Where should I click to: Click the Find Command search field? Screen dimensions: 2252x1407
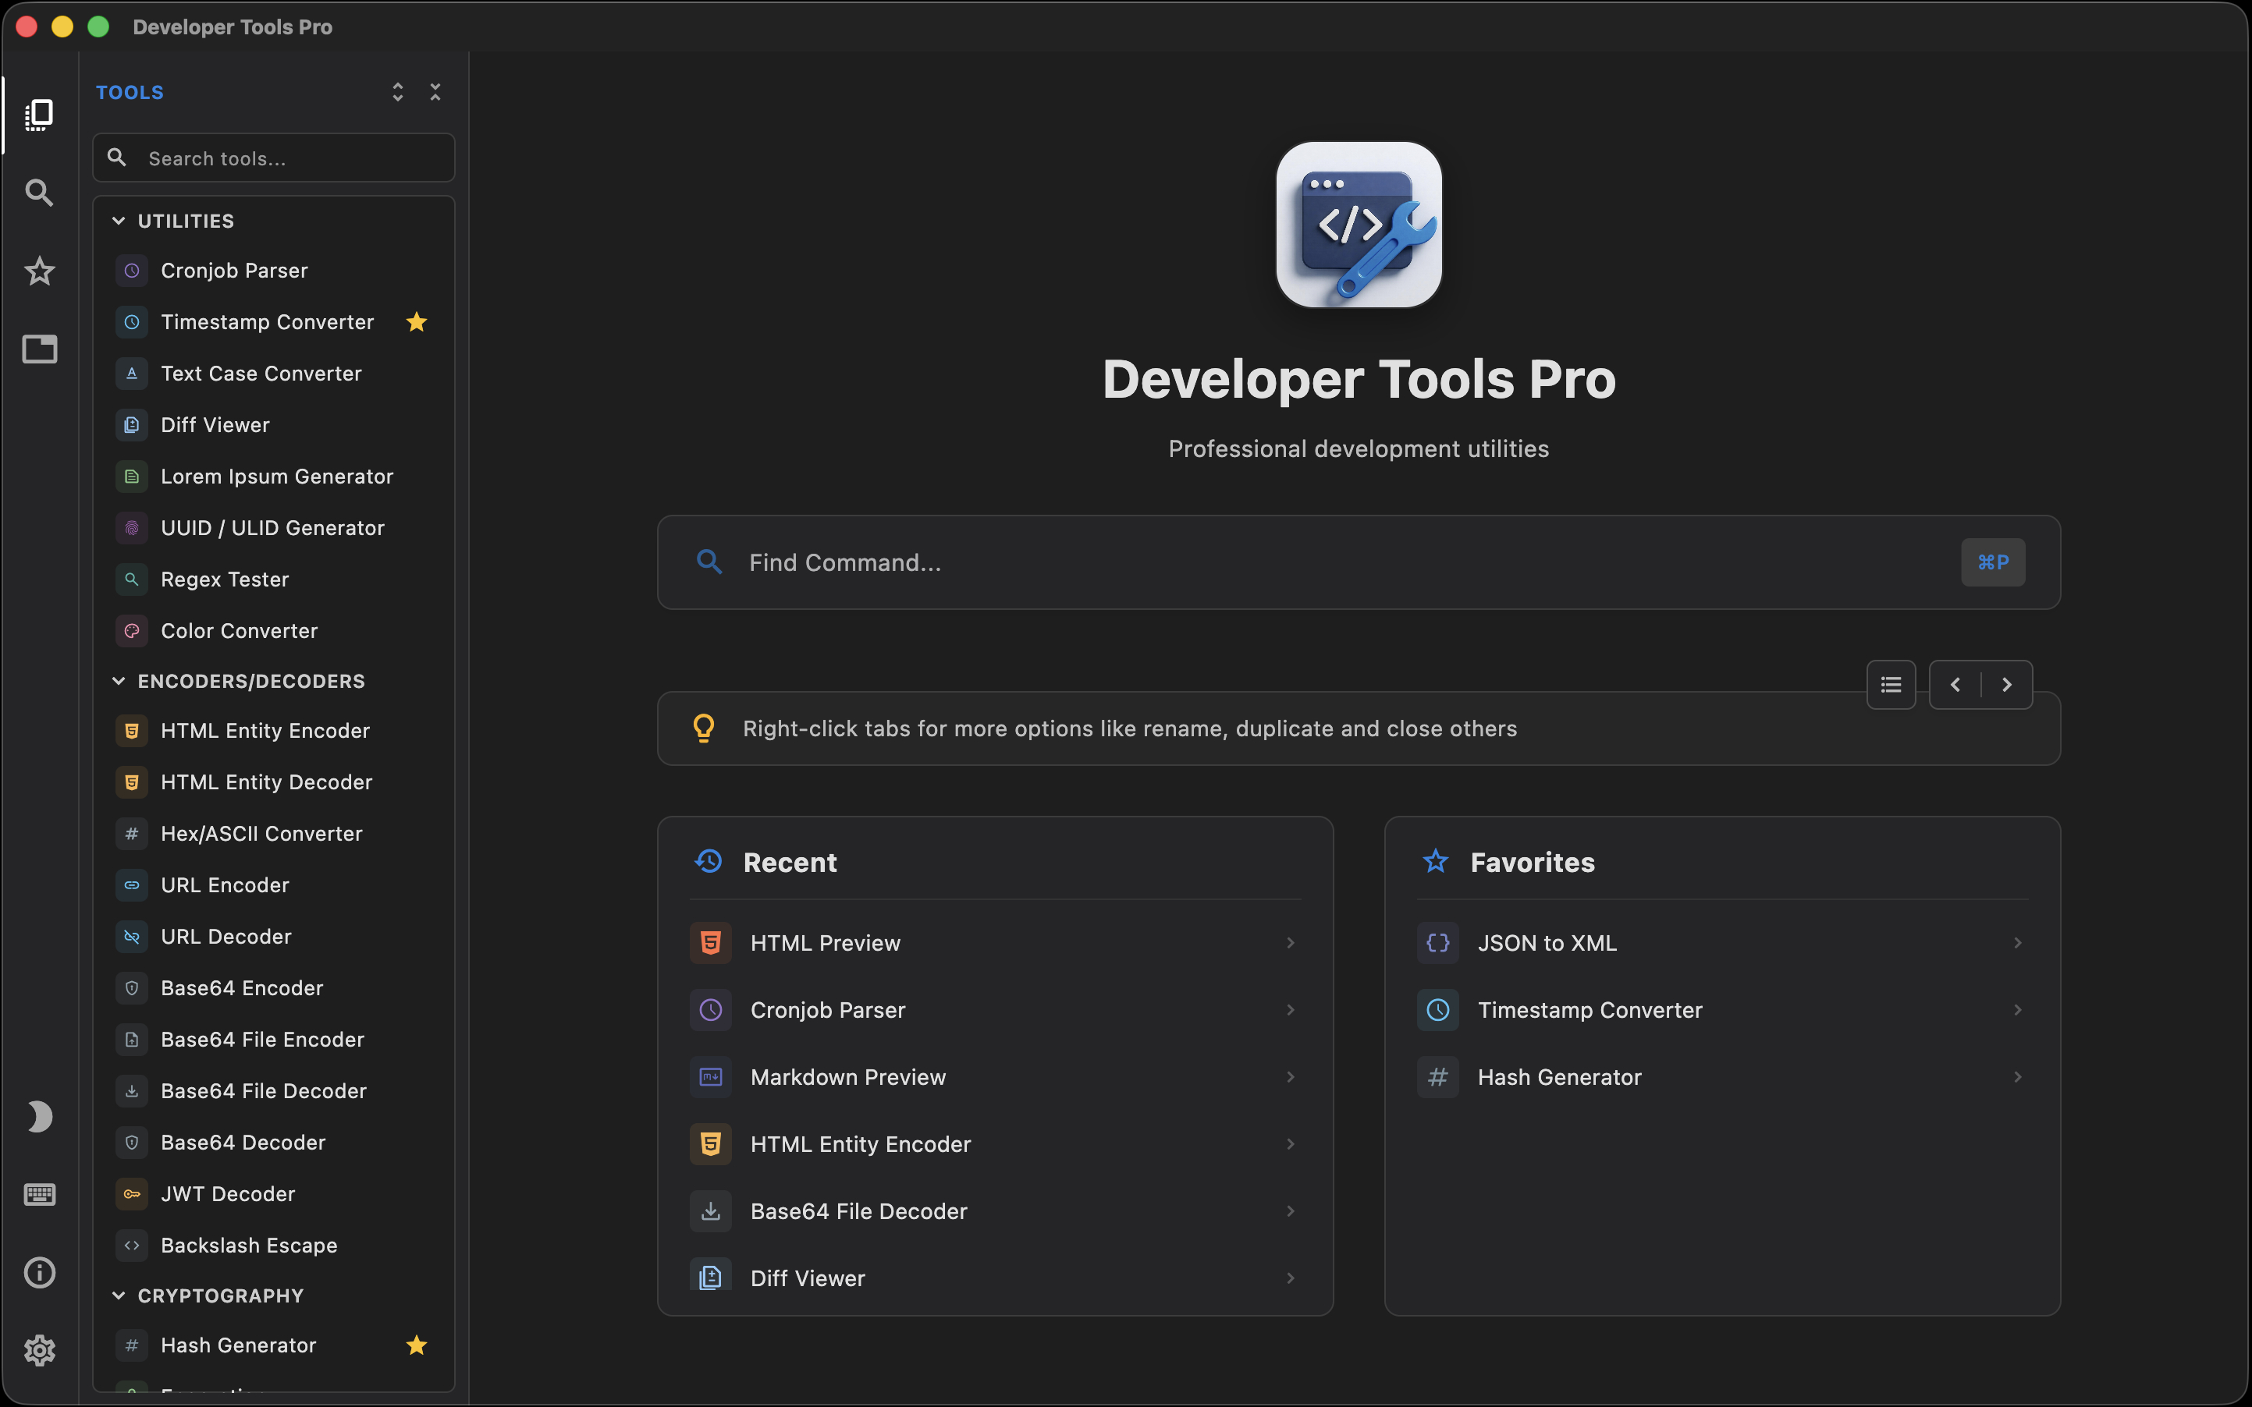1359,562
